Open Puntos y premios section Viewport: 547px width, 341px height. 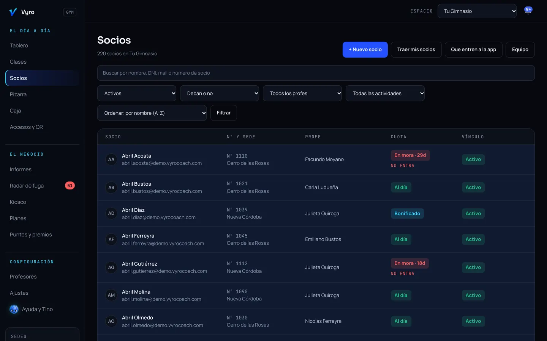click(42, 235)
